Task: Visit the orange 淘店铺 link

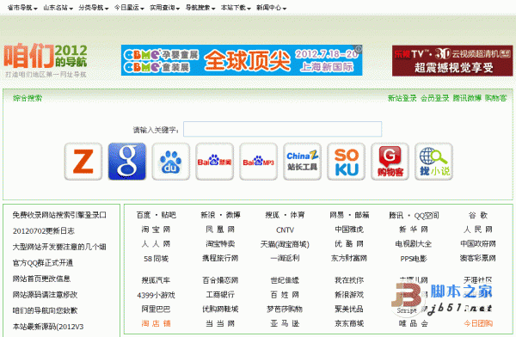Action: pyautogui.click(x=156, y=323)
